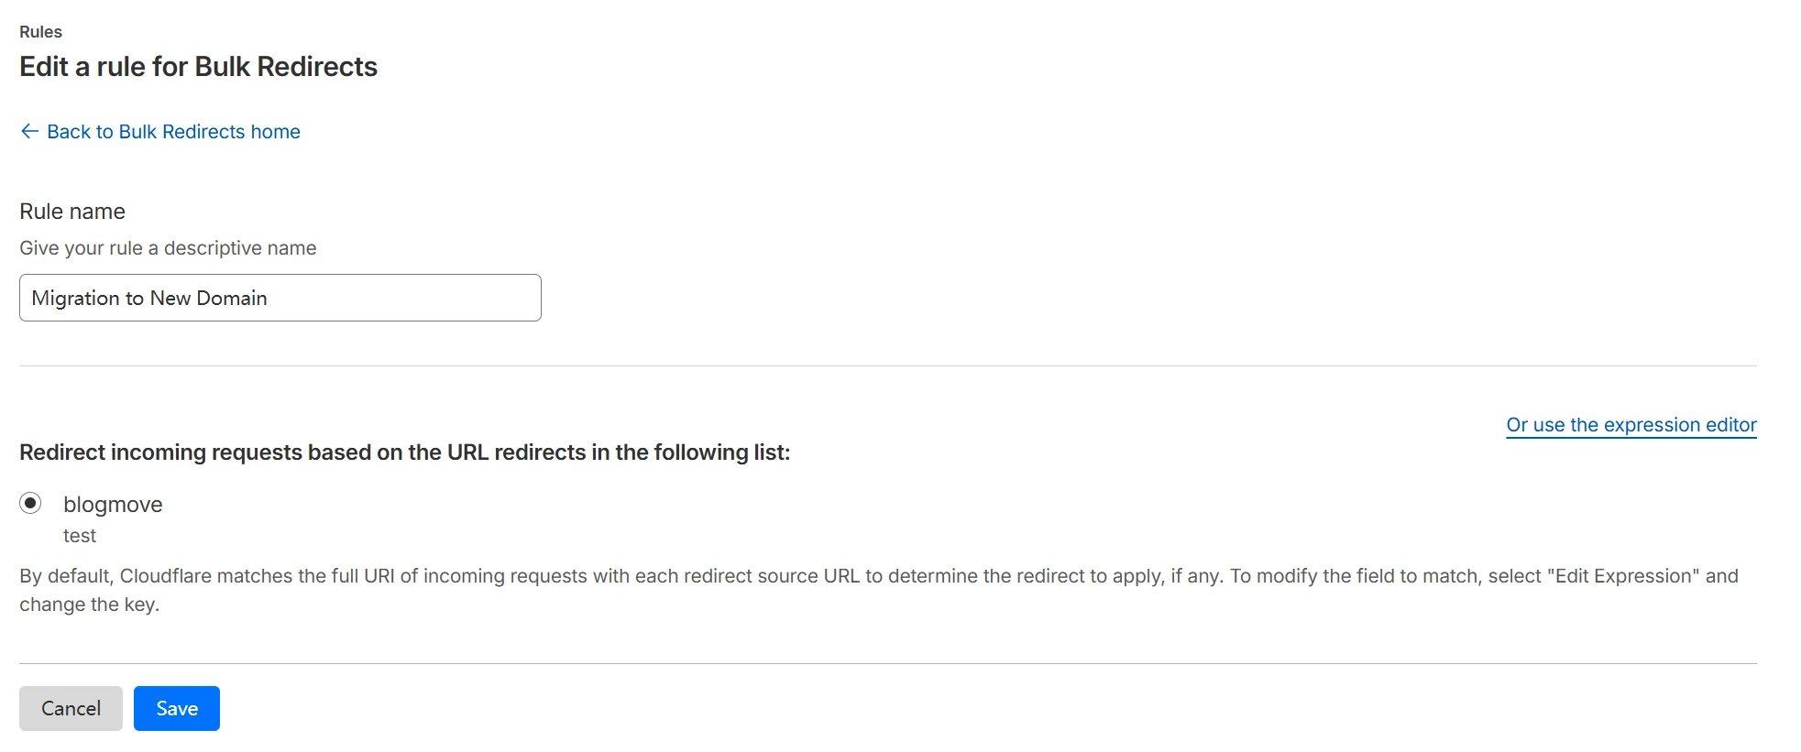
Task: Click the "Migration to New Domain" text
Action: [x=149, y=299]
